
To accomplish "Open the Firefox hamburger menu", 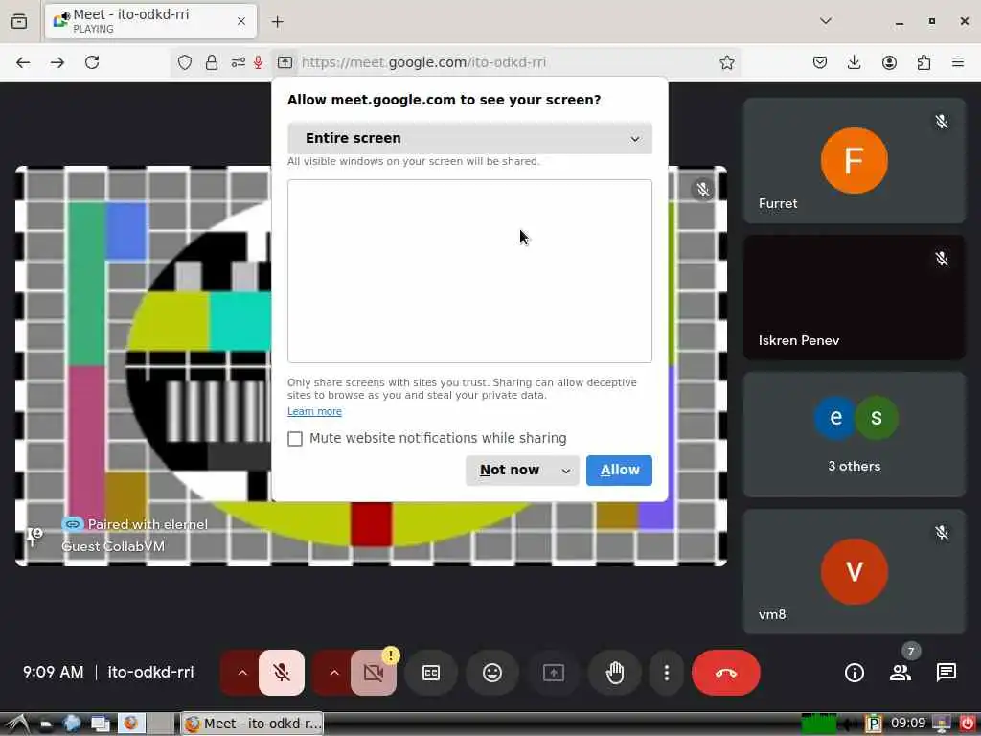I will [x=958, y=62].
